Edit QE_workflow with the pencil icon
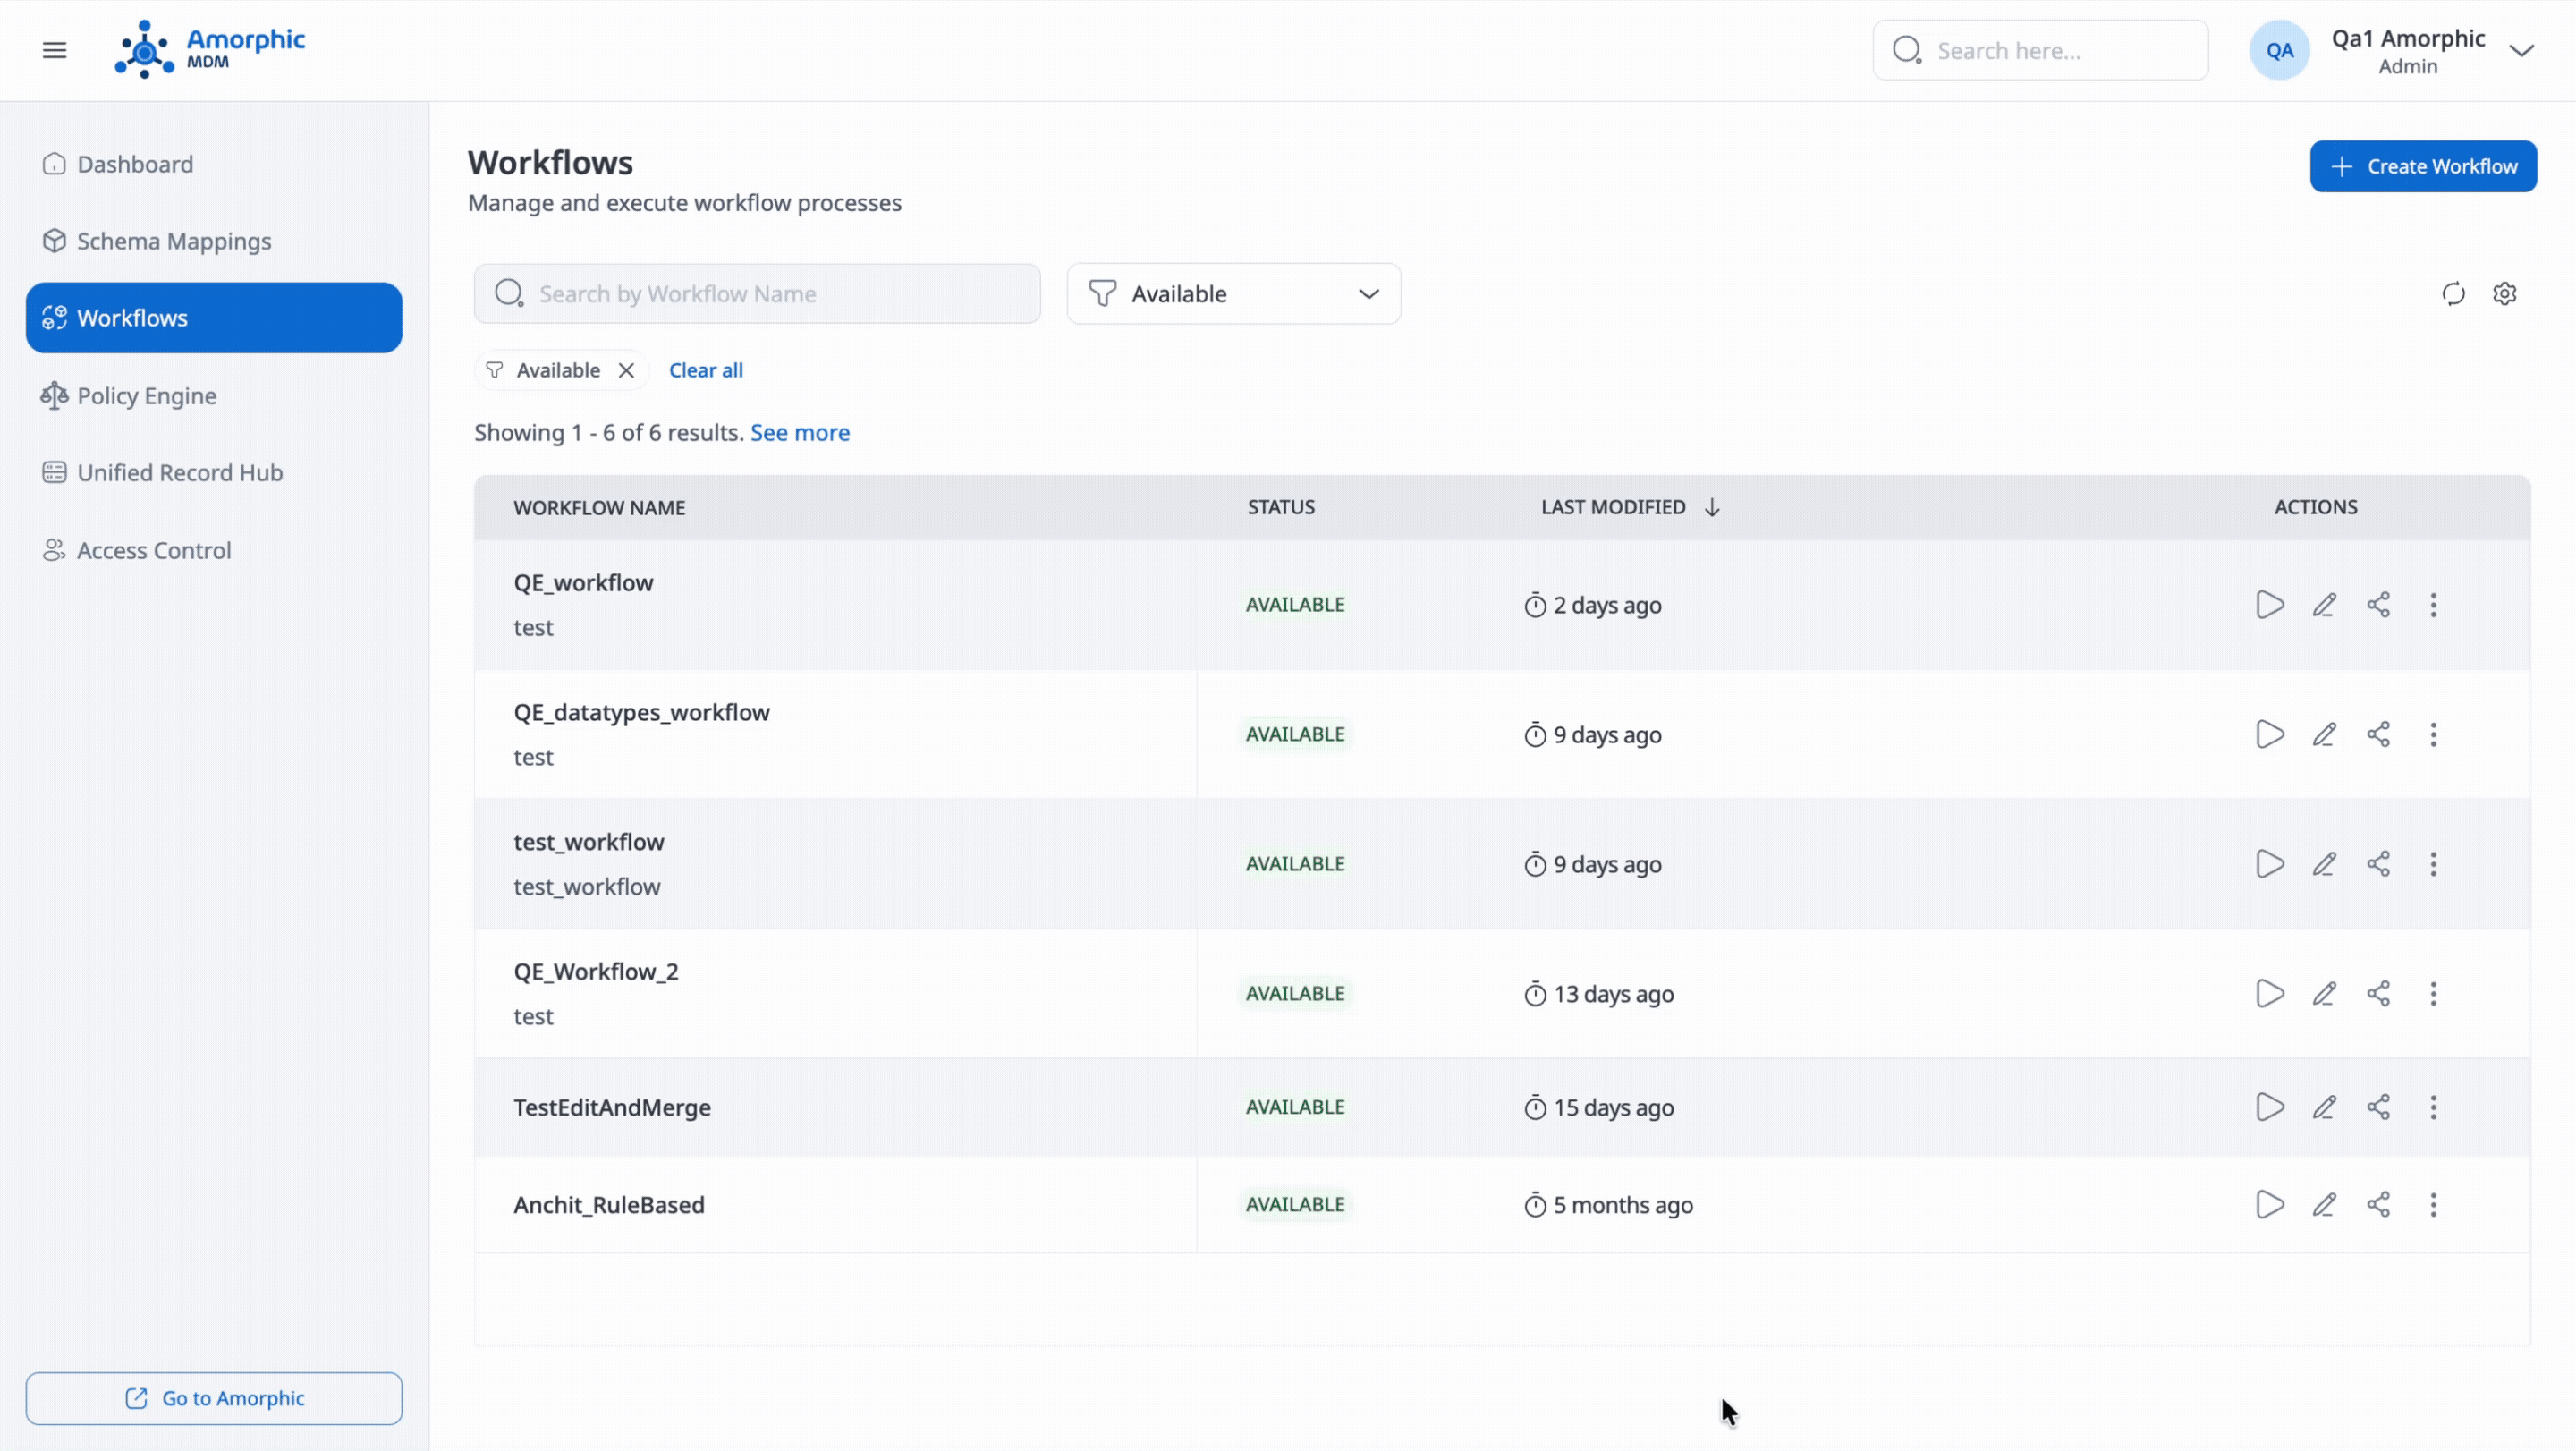The width and height of the screenshot is (2576, 1451). click(2324, 605)
